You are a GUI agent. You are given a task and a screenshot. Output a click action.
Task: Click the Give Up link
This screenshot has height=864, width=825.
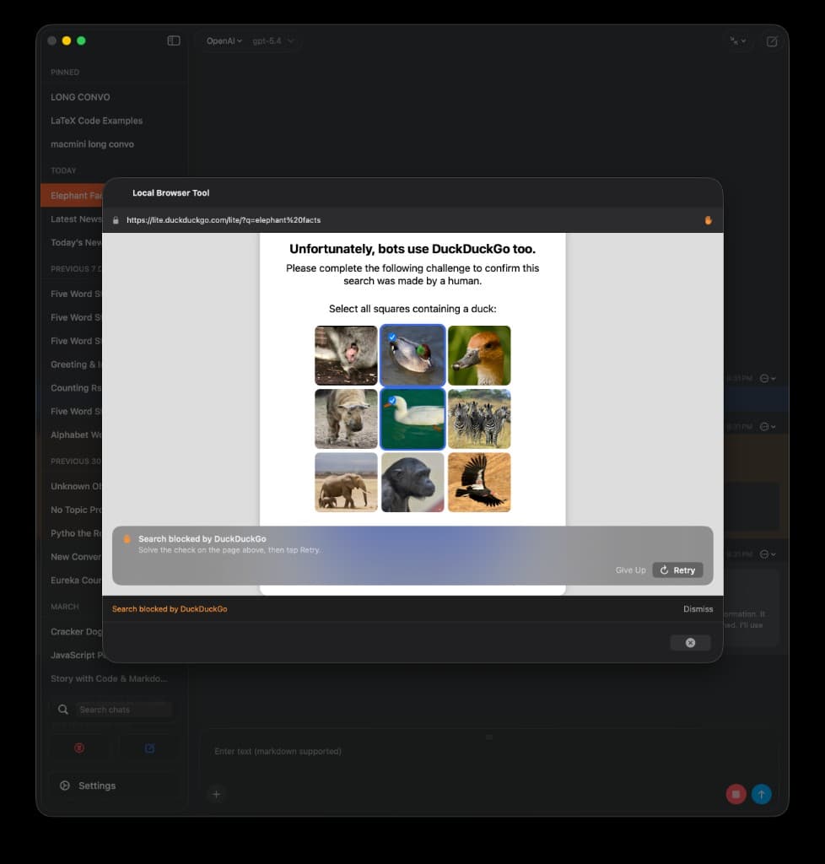630,570
